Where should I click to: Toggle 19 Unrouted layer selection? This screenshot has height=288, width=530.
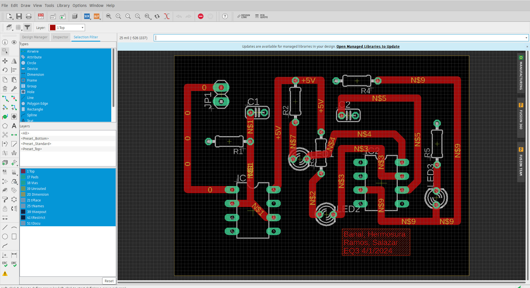coord(68,189)
